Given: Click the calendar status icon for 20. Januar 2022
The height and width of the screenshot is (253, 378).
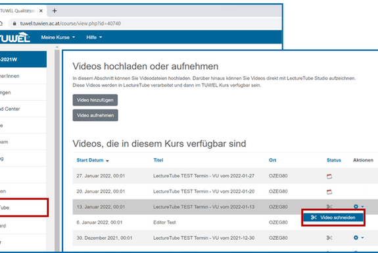Looking at the screenshot, I should [329, 192].
